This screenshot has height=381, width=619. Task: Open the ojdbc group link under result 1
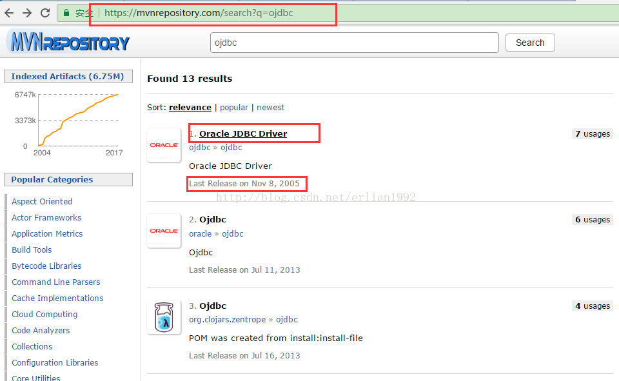[200, 148]
